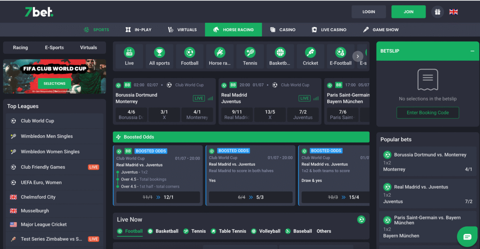Open the Game Show section
The image size is (480, 249).
click(x=381, y=30)
